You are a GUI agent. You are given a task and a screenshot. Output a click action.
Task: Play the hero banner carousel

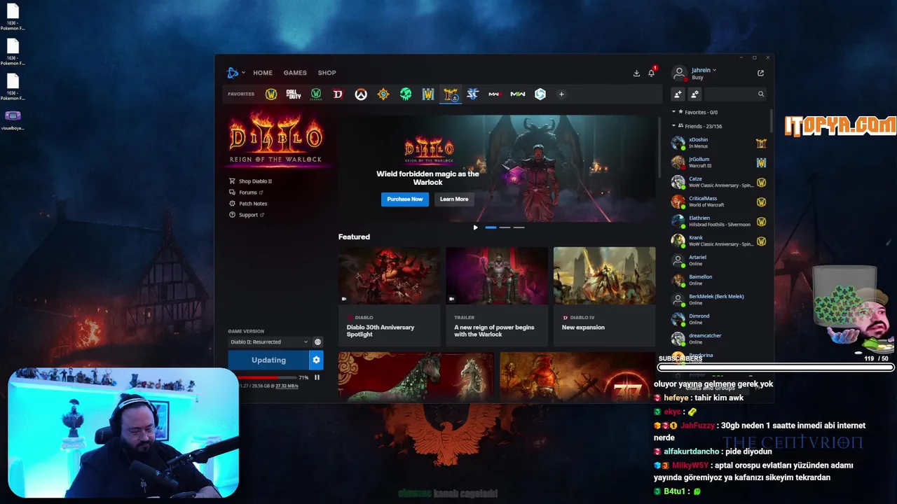tap(475, 227)
